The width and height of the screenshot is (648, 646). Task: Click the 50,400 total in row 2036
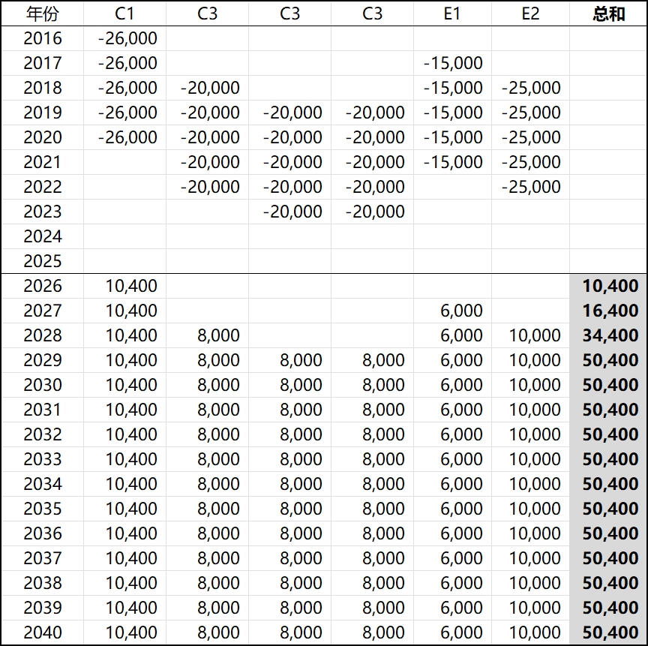coord(610,533)
